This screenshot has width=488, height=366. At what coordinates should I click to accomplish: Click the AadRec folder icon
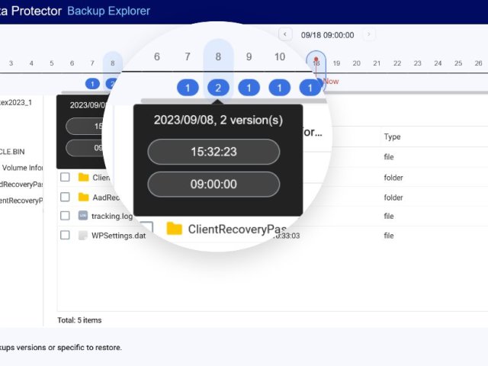pos(83,197)
